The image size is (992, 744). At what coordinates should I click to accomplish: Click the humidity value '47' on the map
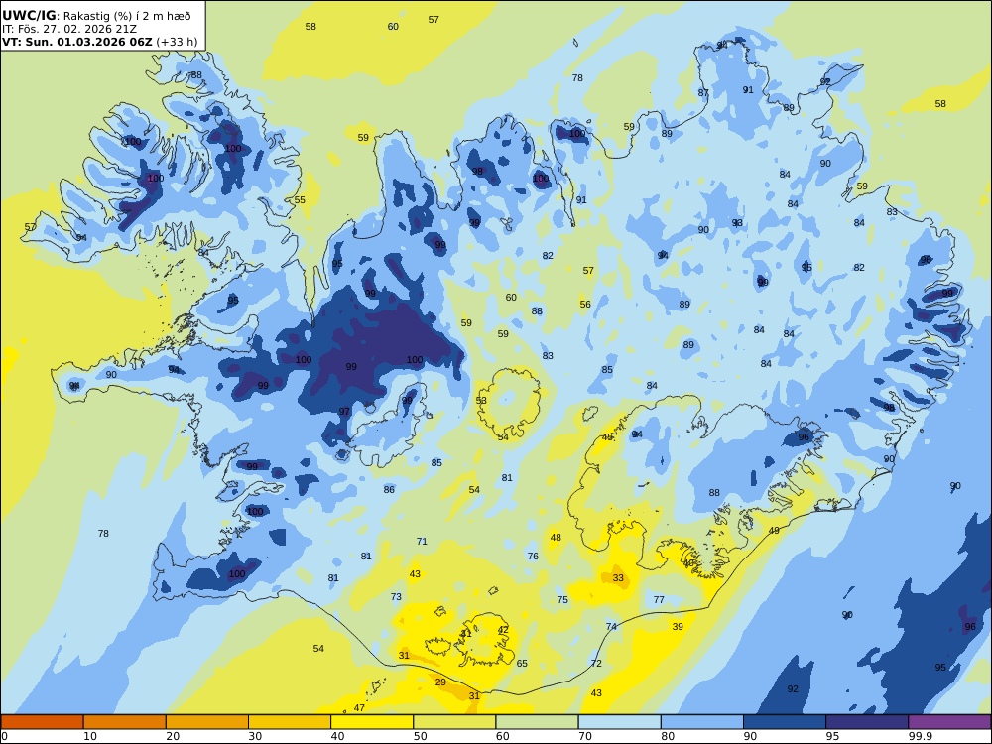[x=359, y=708]
